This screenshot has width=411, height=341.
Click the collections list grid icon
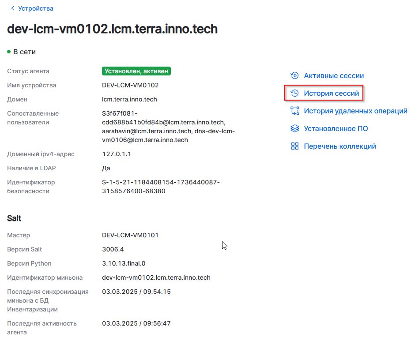tap(294, 146)
